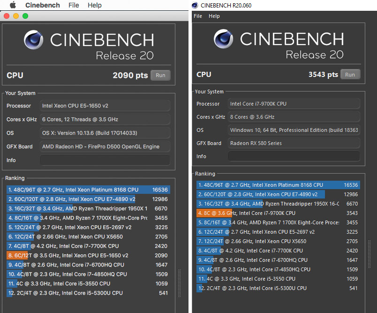Open Help menu in macOS menu bar
377x313 pixels.
[95, 5]
